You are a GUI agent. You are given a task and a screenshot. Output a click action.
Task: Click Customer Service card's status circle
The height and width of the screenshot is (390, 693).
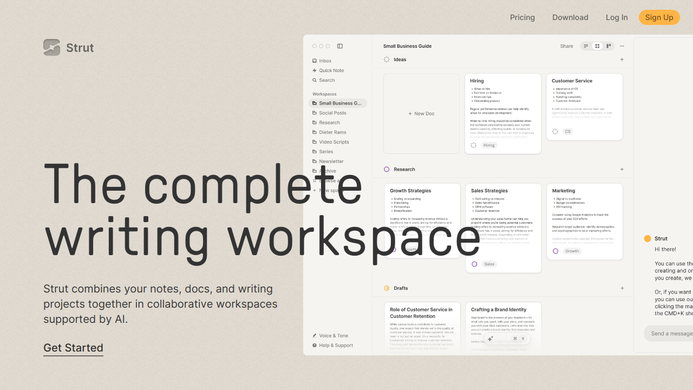[x=555, y=132]
